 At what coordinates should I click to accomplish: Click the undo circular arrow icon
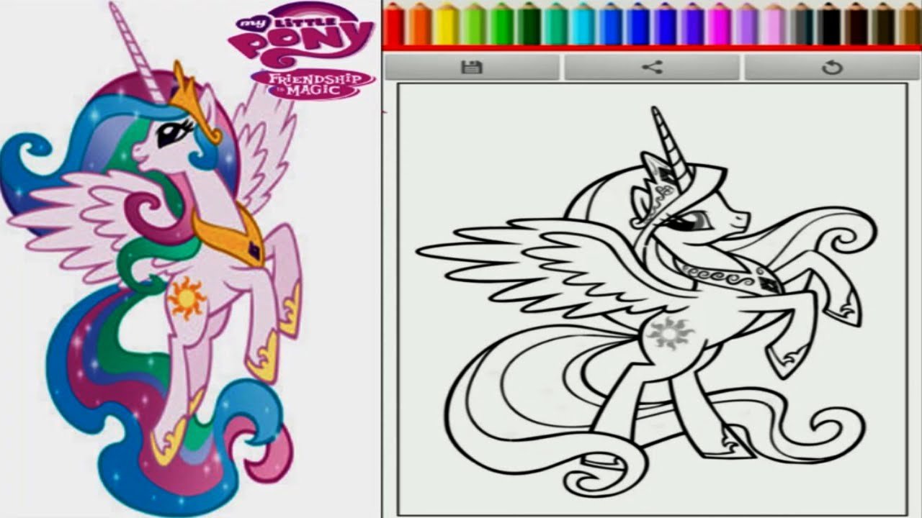(832, 68)
